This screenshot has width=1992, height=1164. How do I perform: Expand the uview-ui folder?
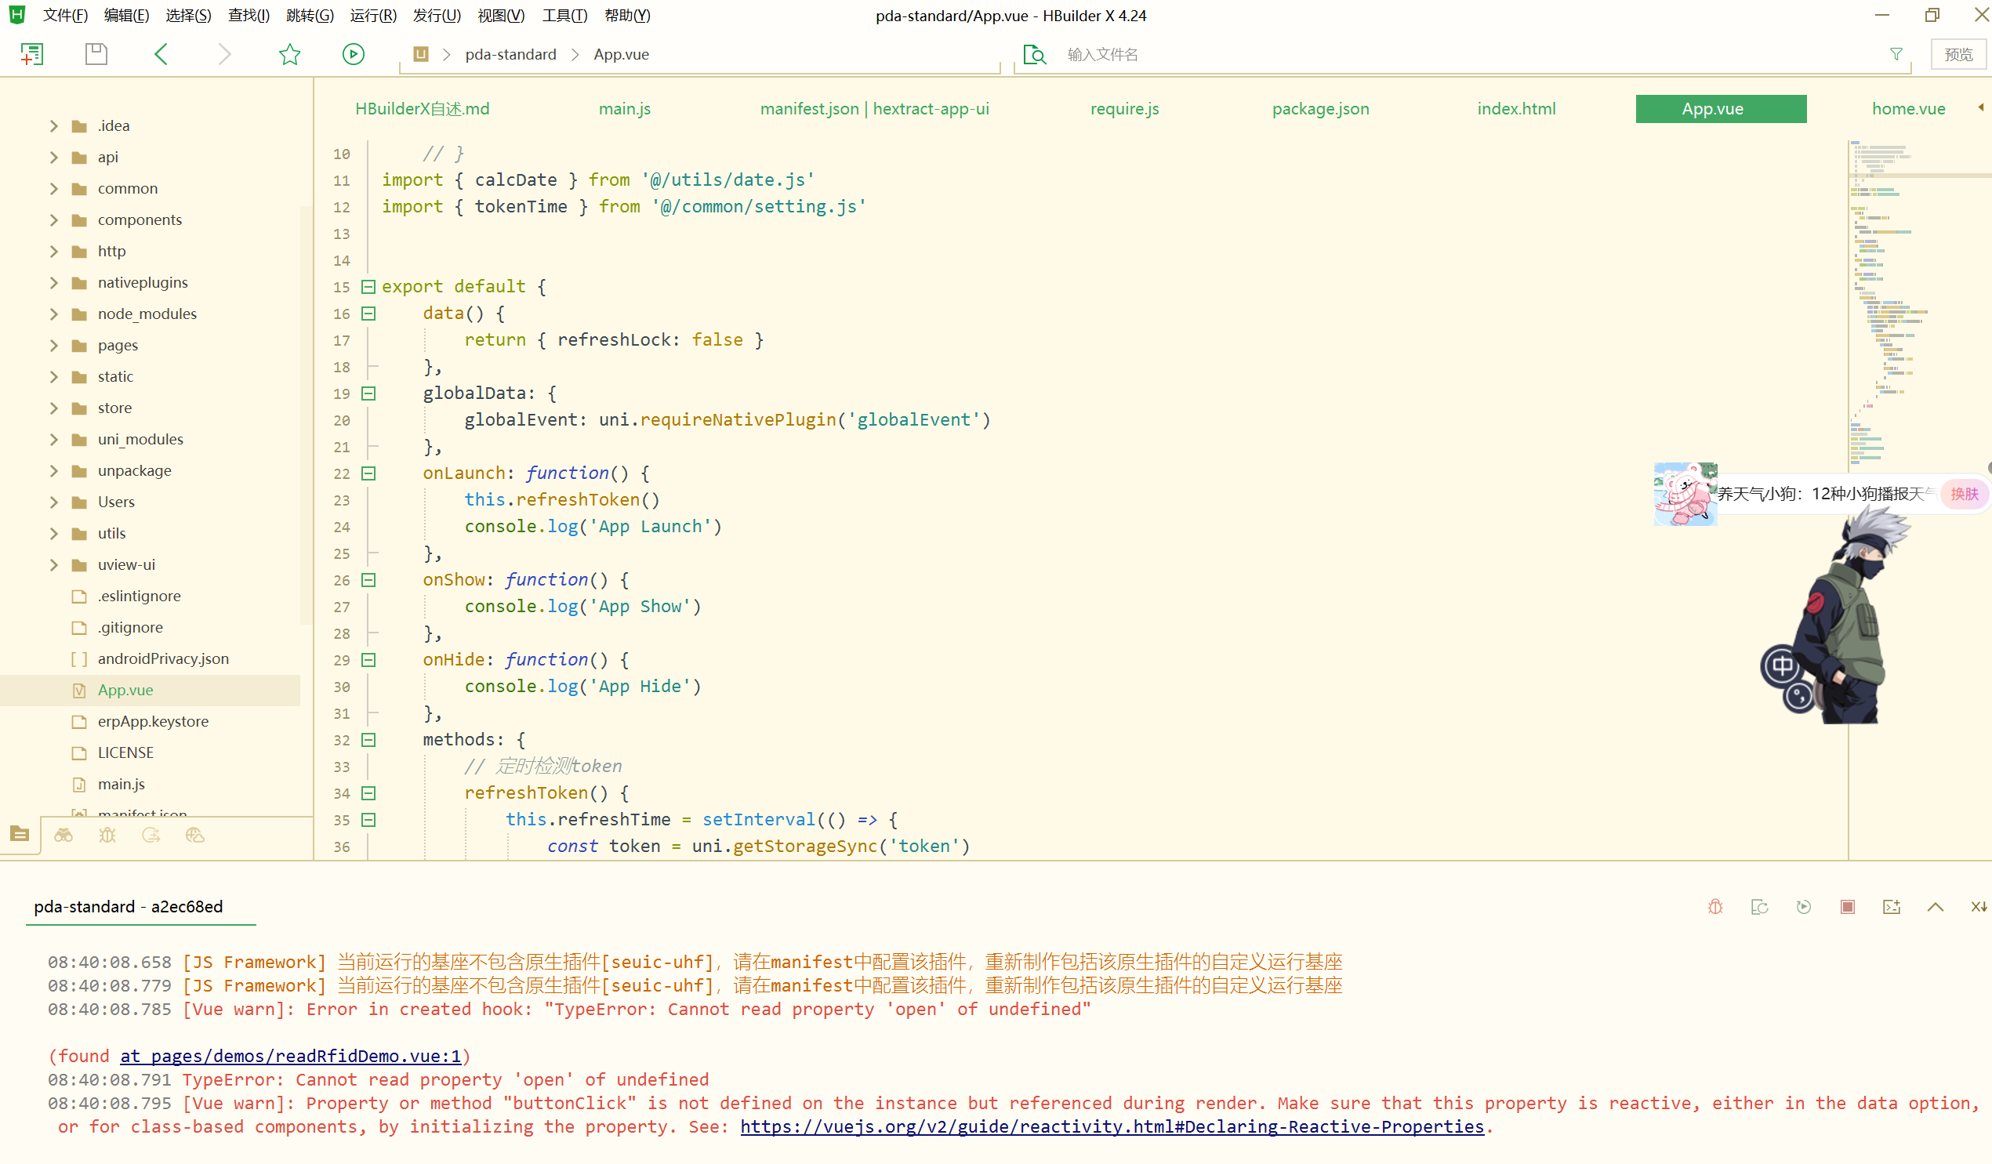click(x=54, y=564)
